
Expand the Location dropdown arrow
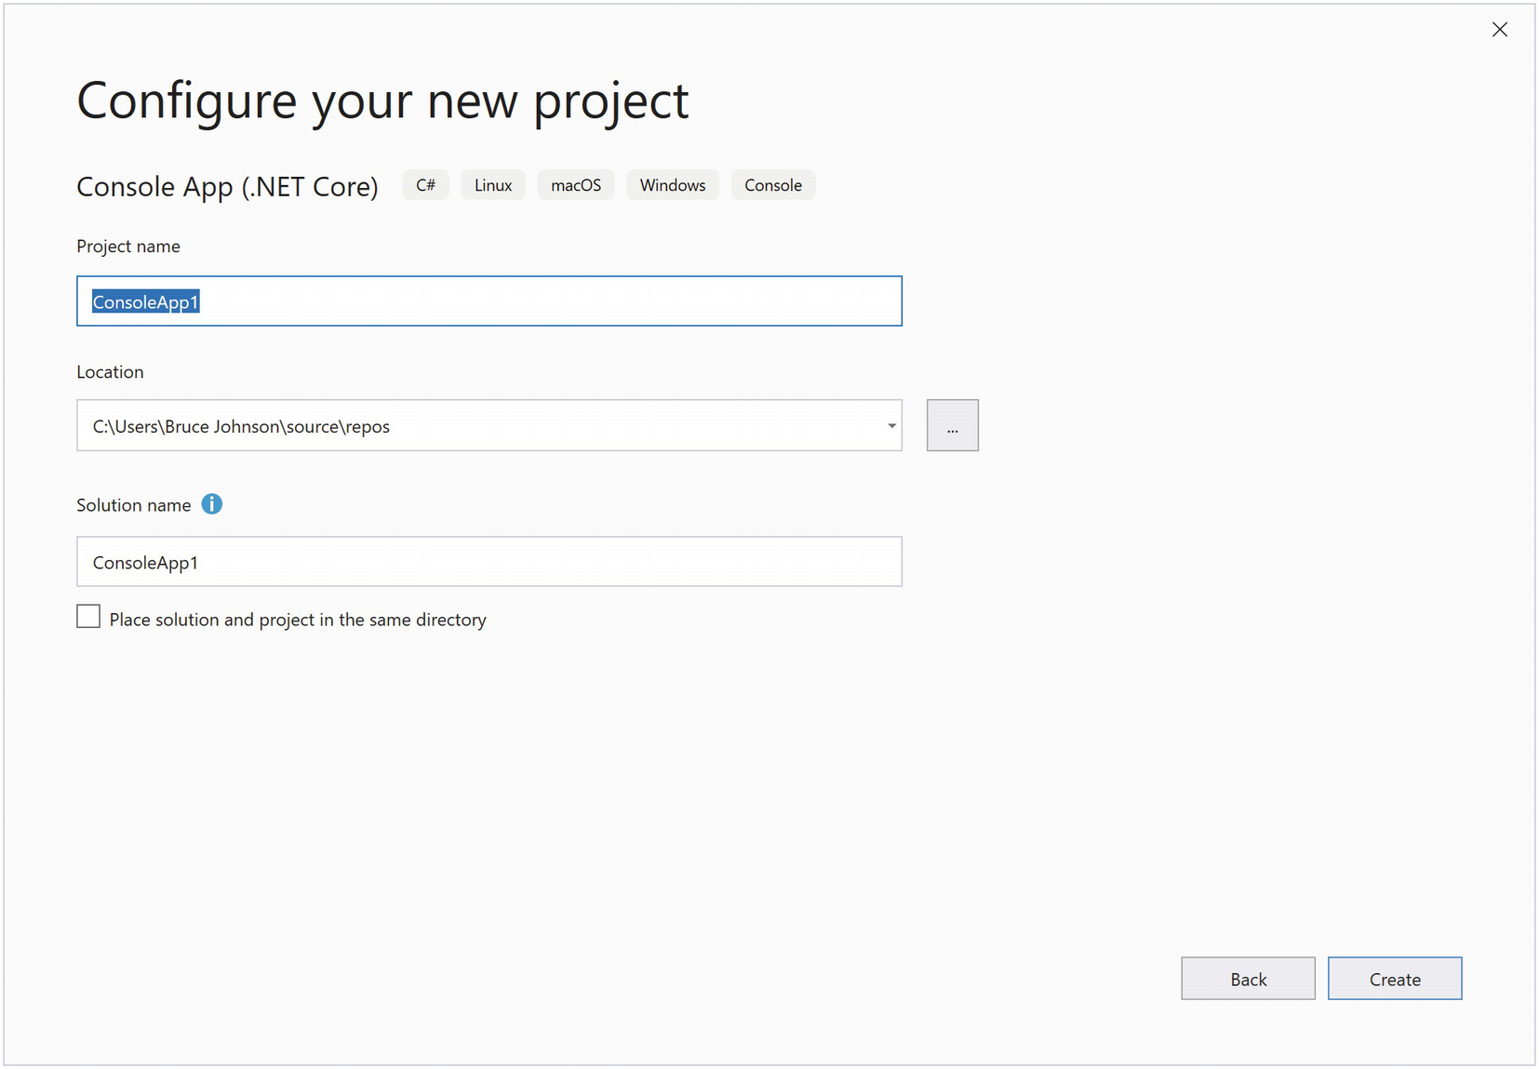890,426
